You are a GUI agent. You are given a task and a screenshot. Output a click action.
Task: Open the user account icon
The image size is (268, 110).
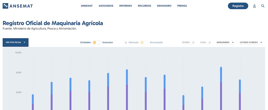click(x=254, y=6)
